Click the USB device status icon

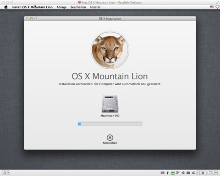click(x=168, y=173)
